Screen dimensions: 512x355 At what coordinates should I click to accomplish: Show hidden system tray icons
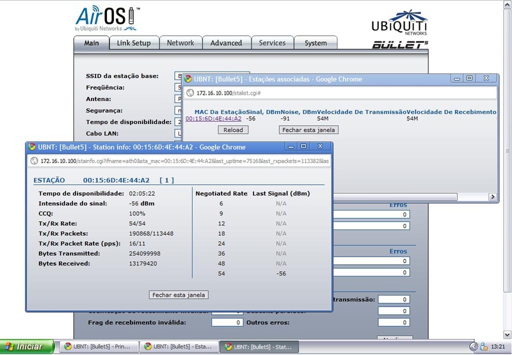point(472,347)
